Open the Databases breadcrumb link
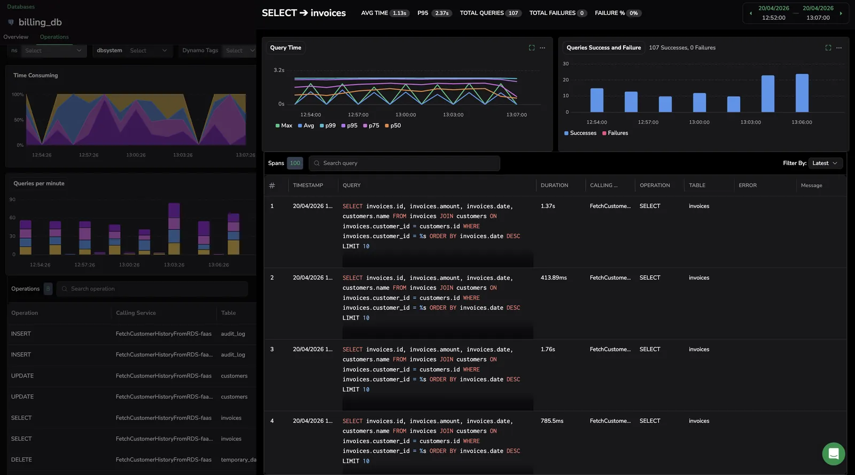 pyautogui.click(x=21, y=7)
